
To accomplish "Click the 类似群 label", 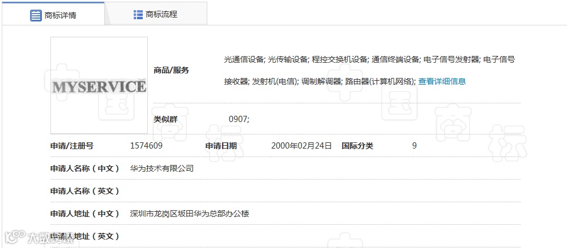I will pyautogui.click(x=165, y=119).
